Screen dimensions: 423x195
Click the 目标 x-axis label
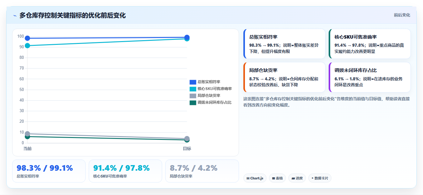(x=187, y=149)
